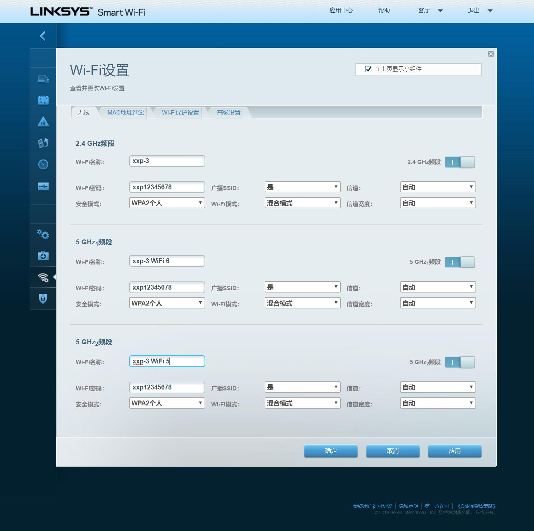Open 隐私声明 footer link
Viewport: 534px width, 531px height.
(408, 506)
